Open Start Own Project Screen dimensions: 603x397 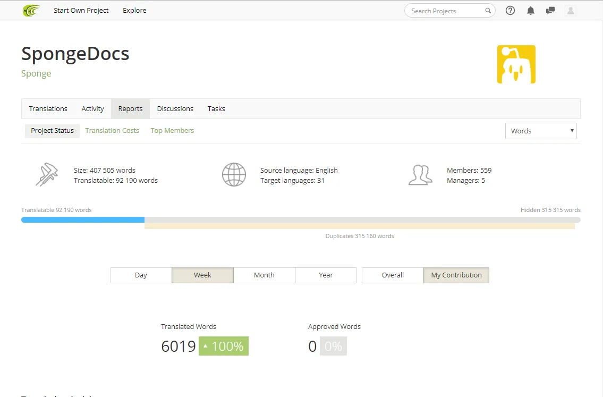(81, 11)
